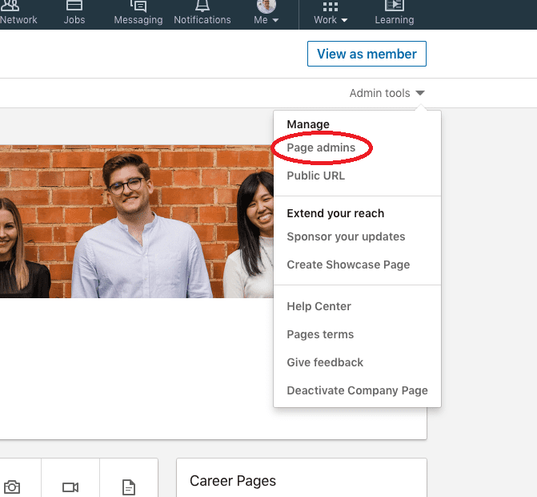Open the Learning video icon
Image resolution: width=537 pixels, height=497 pixels.
(395, 6)
